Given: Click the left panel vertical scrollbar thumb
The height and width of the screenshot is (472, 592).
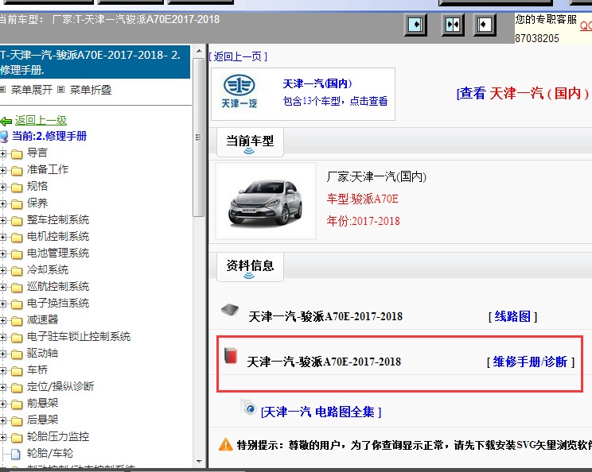Looking at the screenshot, I should pos(199,137).
